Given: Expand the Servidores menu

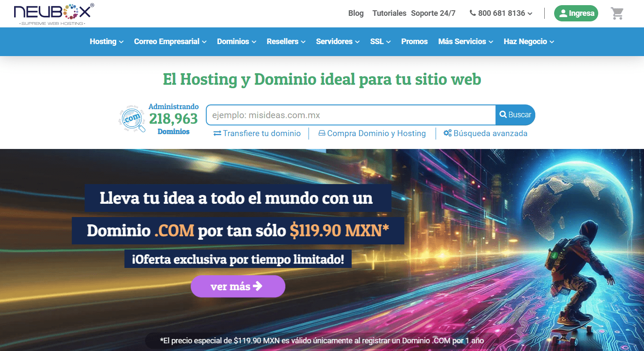Looking at the screenshot, I should click(338, 42).
